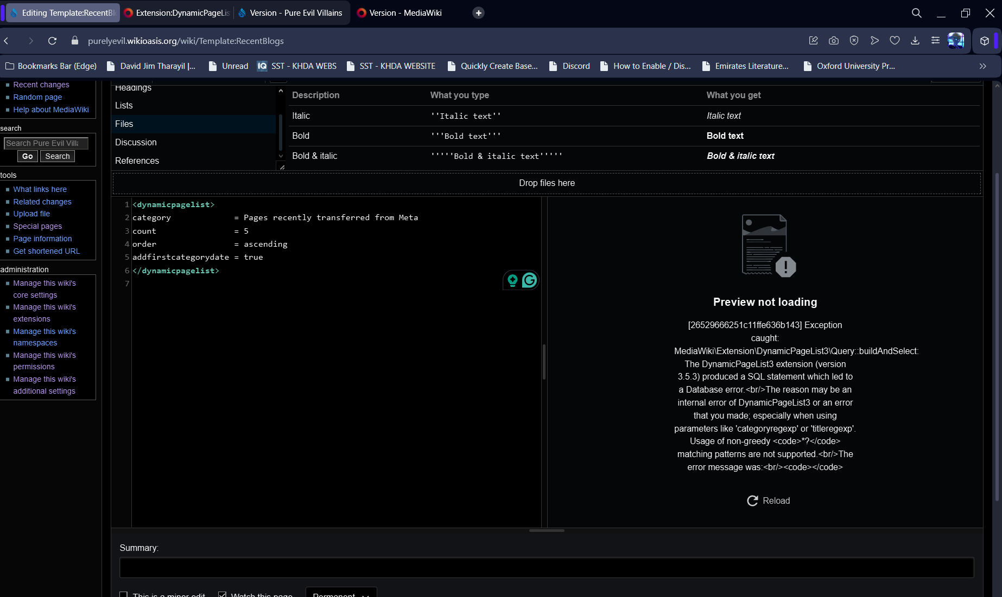This screenshot has height=597, width=1002.
Task: Click the Reload preview text button
Action: (776, 501)
